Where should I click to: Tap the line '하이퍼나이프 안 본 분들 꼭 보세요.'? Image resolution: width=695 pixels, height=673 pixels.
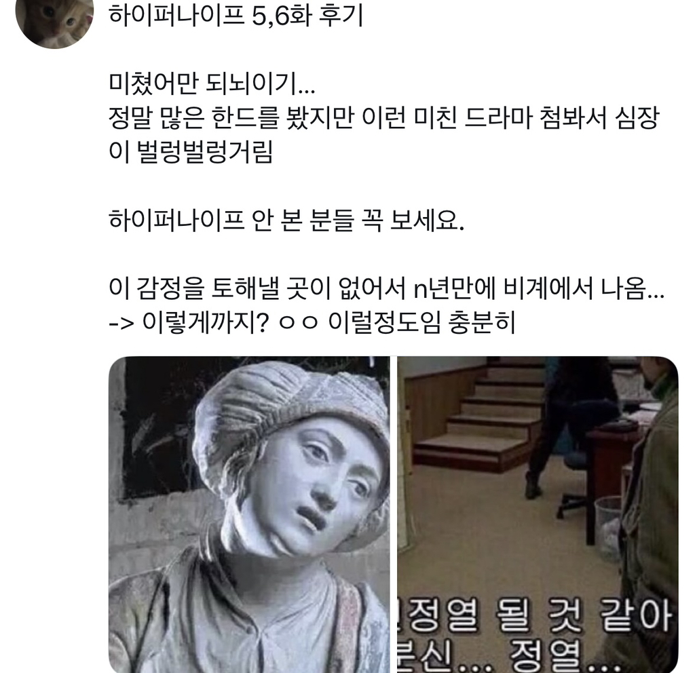click(x=286, y=220)
